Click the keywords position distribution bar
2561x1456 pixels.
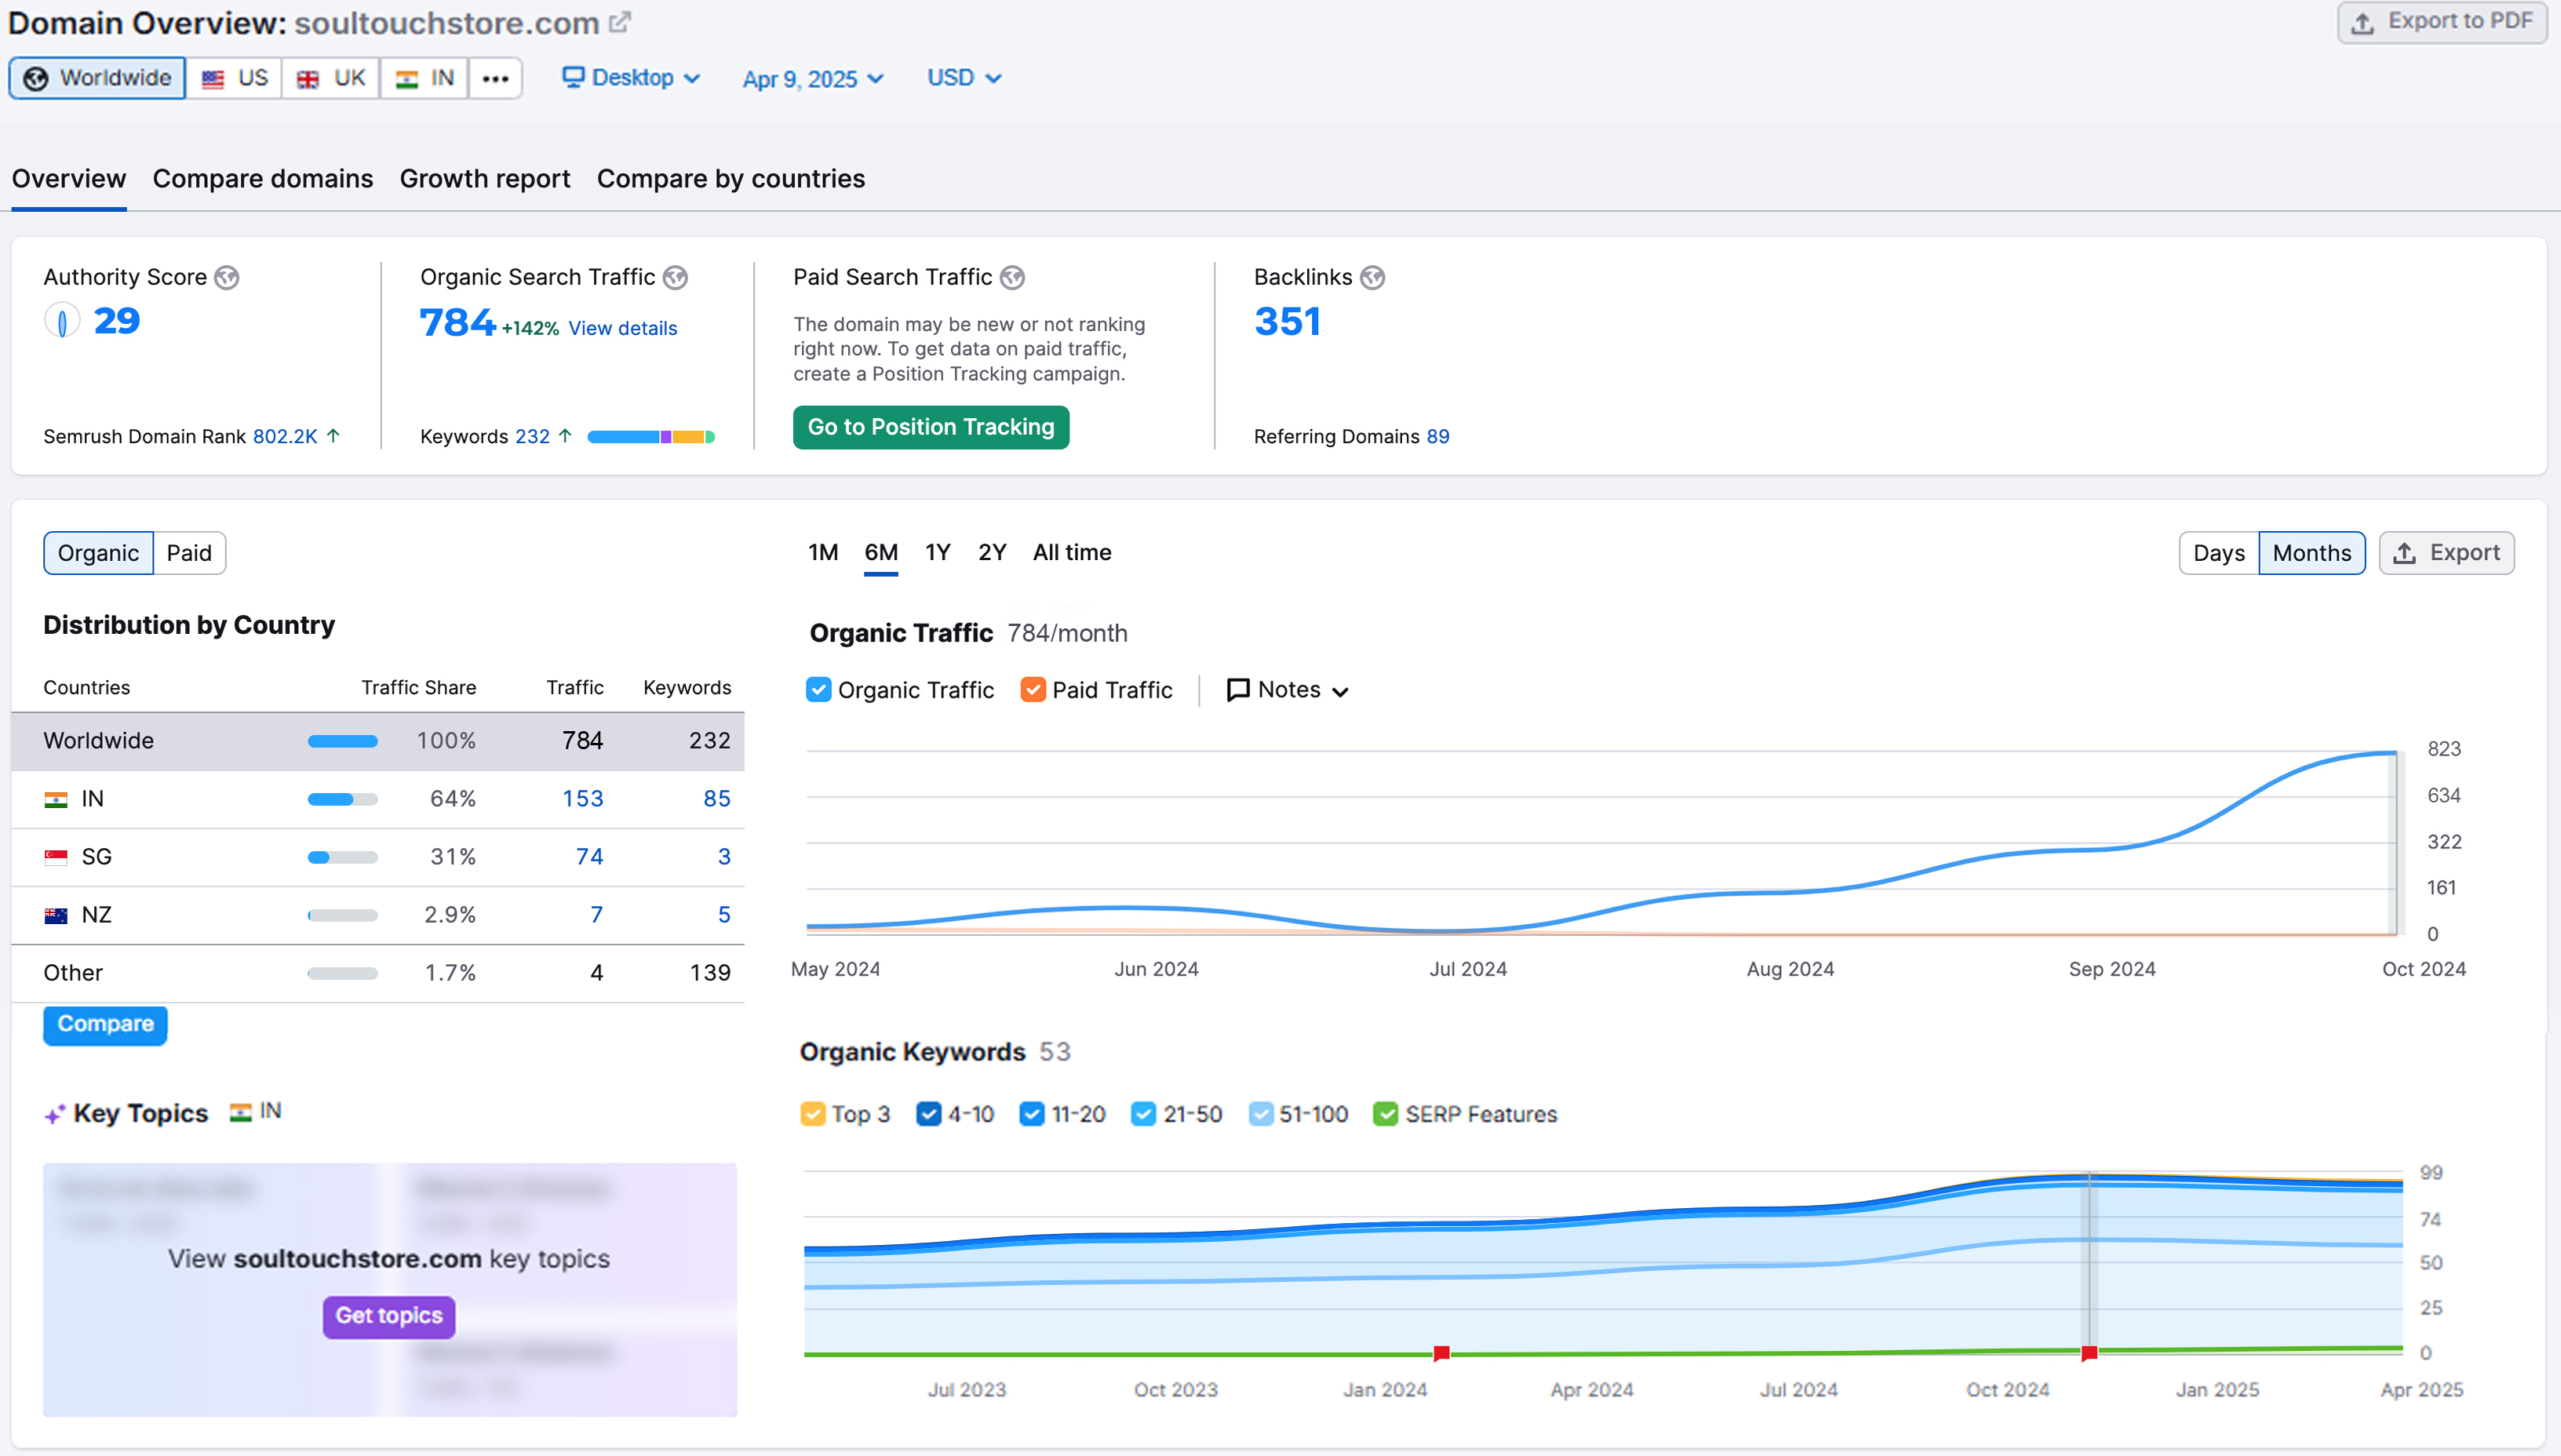[651, 437]
